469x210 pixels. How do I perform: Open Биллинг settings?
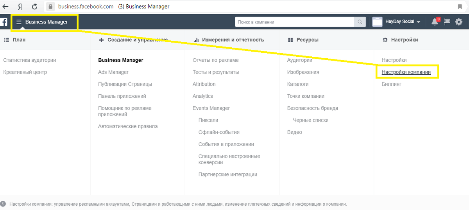coord(392,84)
